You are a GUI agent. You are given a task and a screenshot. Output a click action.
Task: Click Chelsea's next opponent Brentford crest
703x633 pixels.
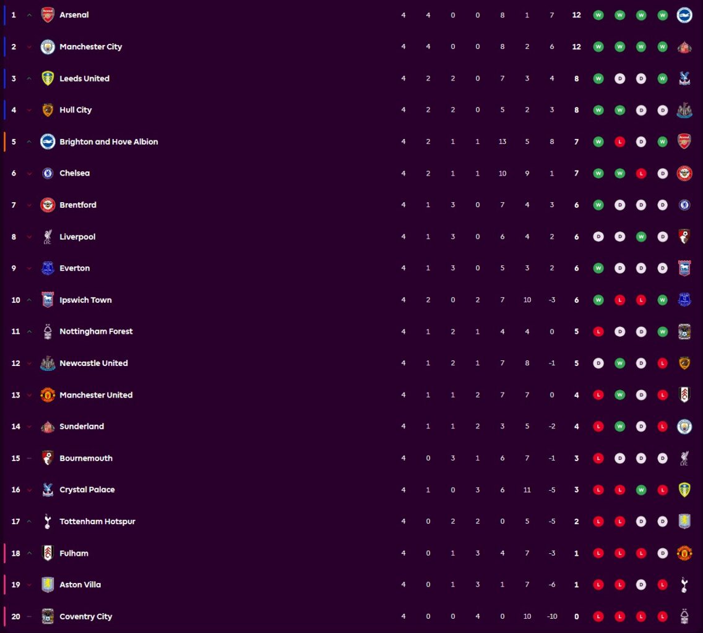684,173
